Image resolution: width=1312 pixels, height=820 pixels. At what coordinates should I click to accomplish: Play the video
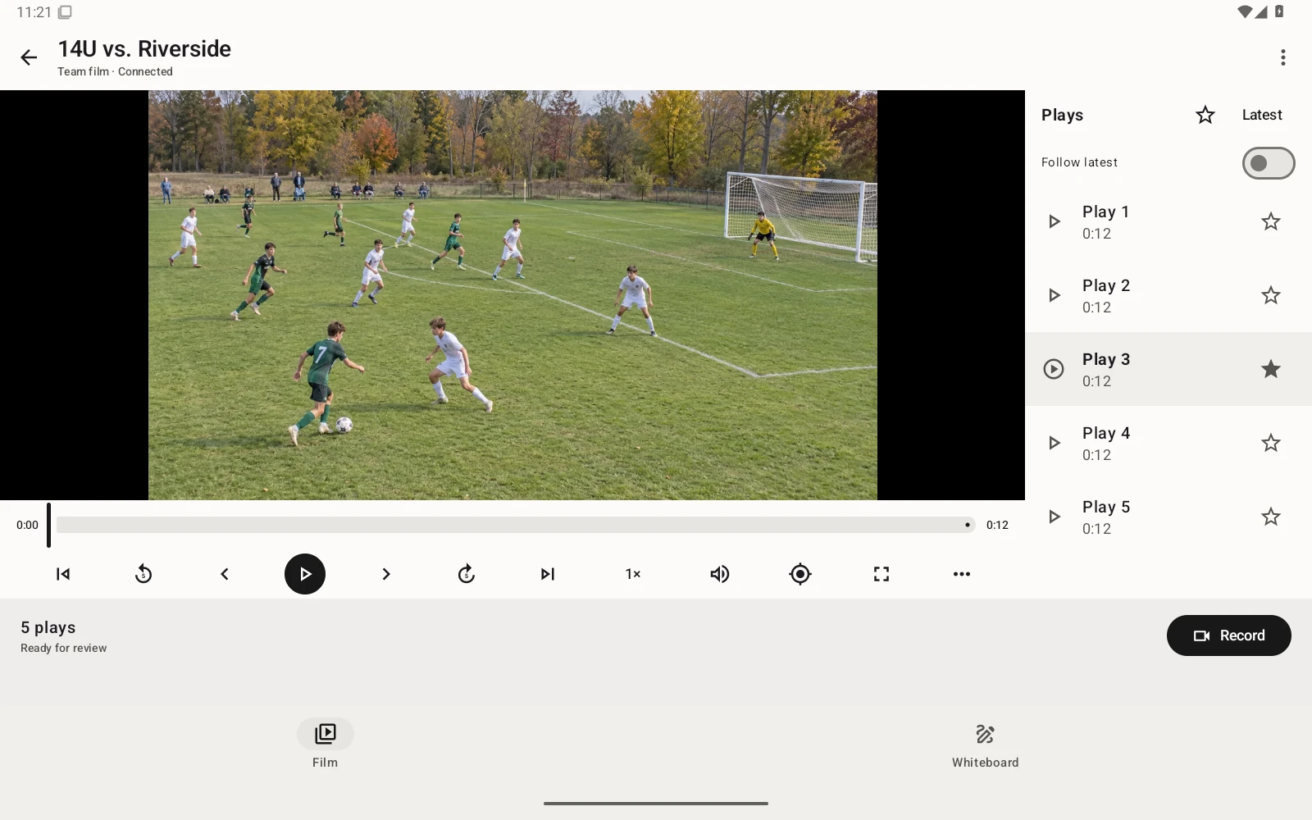[x=305, y=574]
